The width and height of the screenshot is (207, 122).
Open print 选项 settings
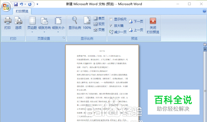tap(18, 23)
